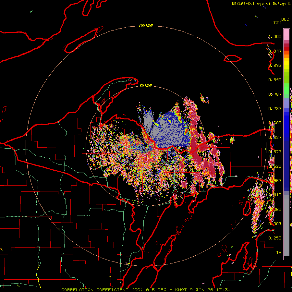Screen dimensions: 292x292
Task: Select the 0.787 scale value
Action: click(x=275, y=94)
